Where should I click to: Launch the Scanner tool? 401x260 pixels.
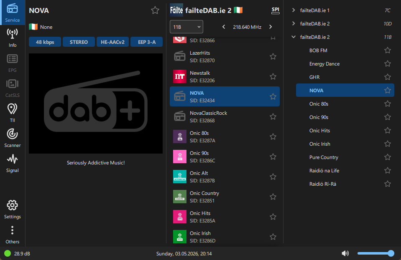pos(12,138)
